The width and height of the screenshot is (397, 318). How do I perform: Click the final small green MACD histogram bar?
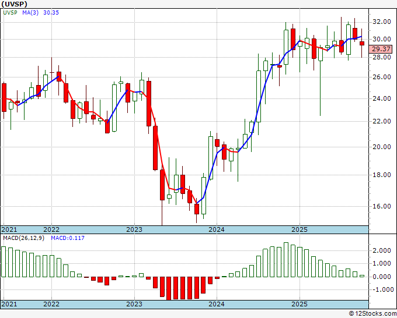click(x=362, y=276)
